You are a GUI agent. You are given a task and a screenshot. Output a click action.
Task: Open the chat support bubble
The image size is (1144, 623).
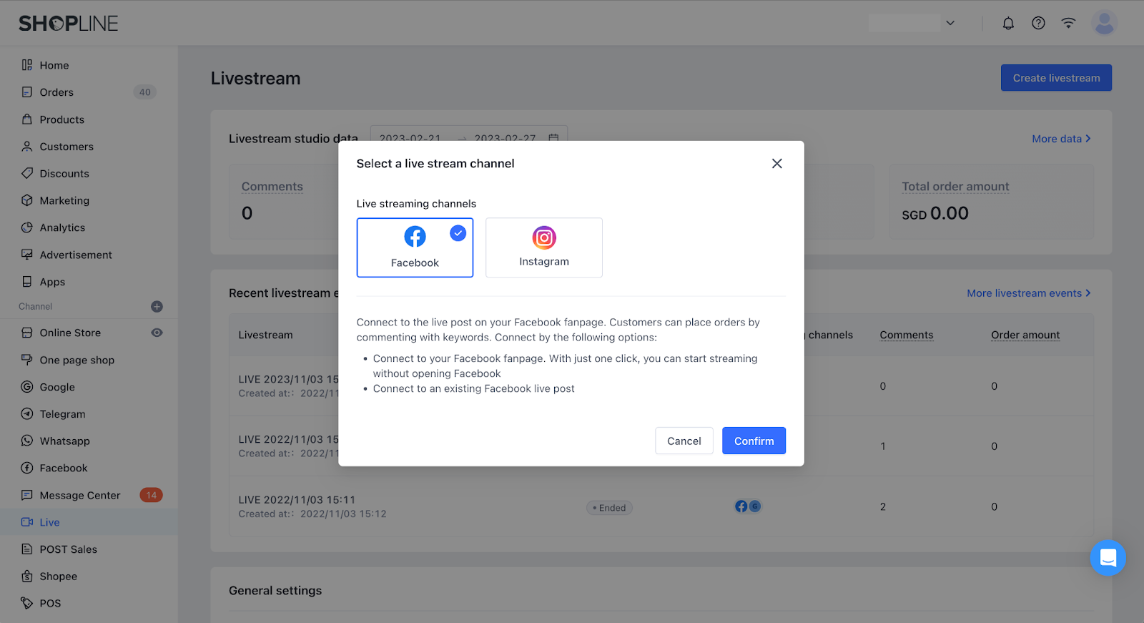[1108, 558]
